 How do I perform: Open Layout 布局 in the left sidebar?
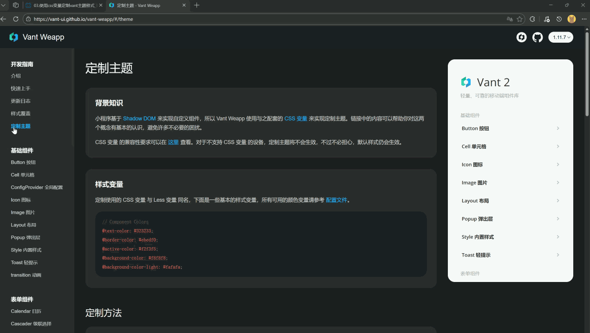coord(23,225)
